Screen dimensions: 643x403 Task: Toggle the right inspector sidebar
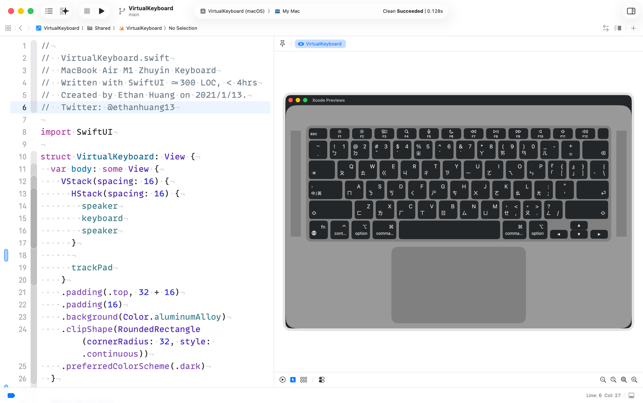[x=631, y=11]
